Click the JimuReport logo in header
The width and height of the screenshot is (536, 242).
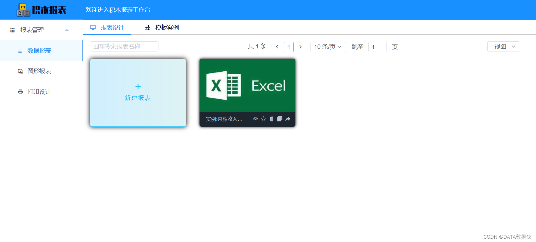(x=41, y=10)
